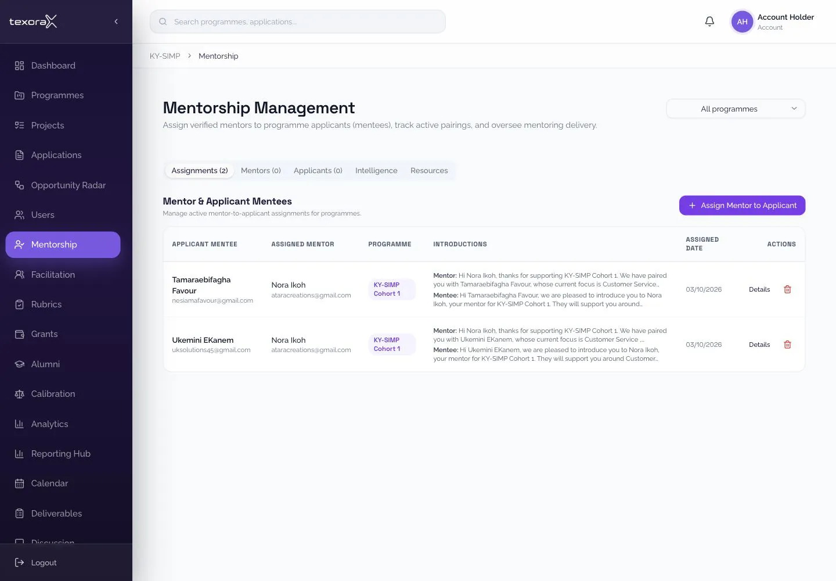Collapse the sidebar with the chevron
Viewport: 836px width, 581px height.
click(x=116, y=21)
